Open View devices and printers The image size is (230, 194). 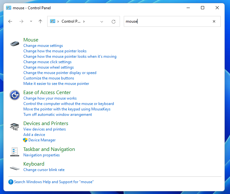click(45, 129)
